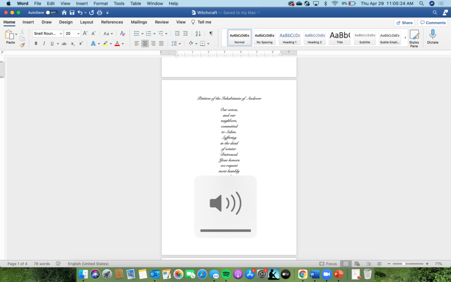The image size is (451, 282).
Task: Click the Clear All Formatting icon
Action: point(122,33)
